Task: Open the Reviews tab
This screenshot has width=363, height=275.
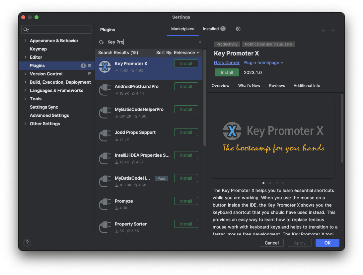Action: tap(277, 86)
